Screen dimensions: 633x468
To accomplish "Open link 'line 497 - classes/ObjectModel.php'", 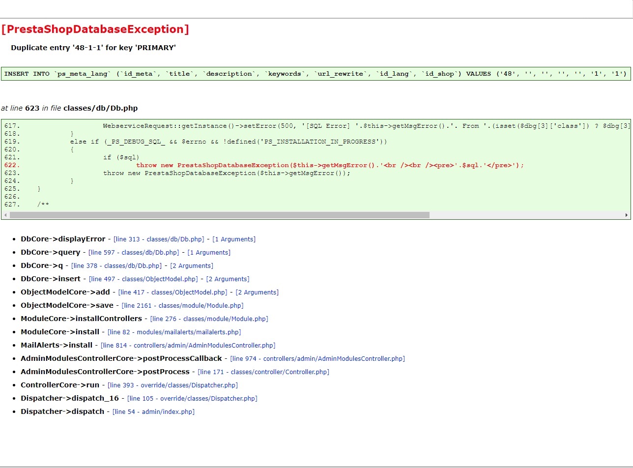I will coord(144,279).
